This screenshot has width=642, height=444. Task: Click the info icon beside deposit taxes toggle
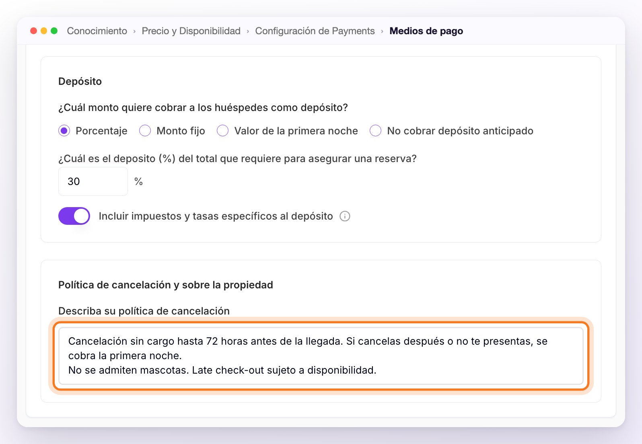click(x=345, y=216)
